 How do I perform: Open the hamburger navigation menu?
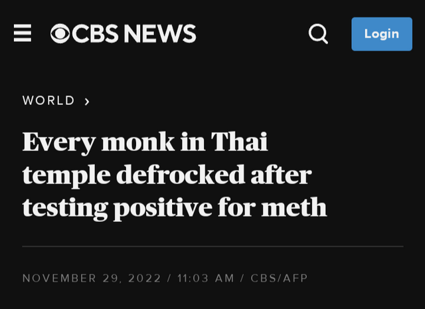pyautogui.click(x=23, y=33)
